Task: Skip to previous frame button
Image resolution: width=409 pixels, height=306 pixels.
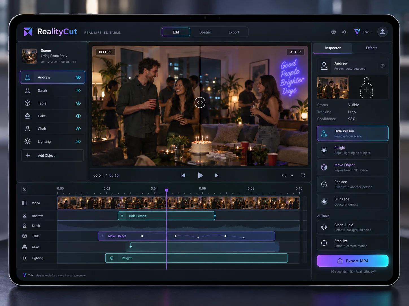Action: [183, 175]
